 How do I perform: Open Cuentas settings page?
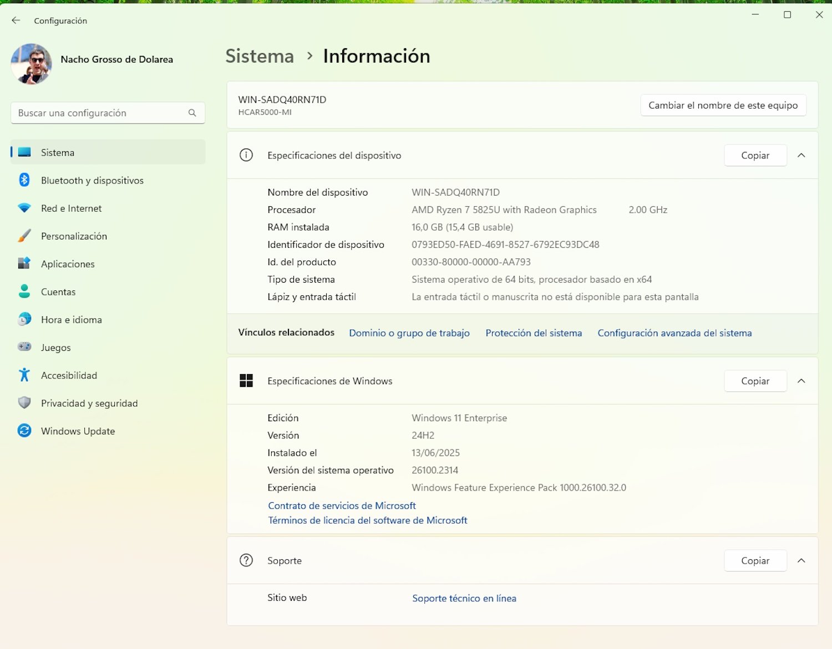[108, 292]
